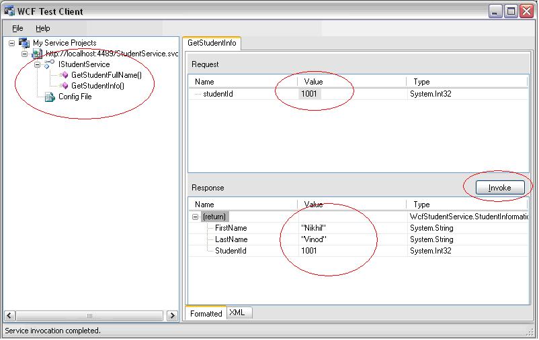Screen dimensions: 539x340
Task: Click the IStudentService contract icon
Action: (49, 64)
